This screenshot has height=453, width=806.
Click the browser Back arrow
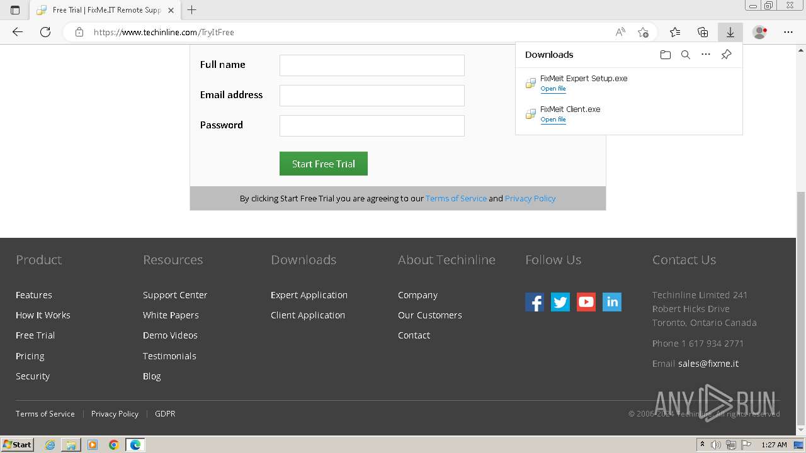(18, 32)
